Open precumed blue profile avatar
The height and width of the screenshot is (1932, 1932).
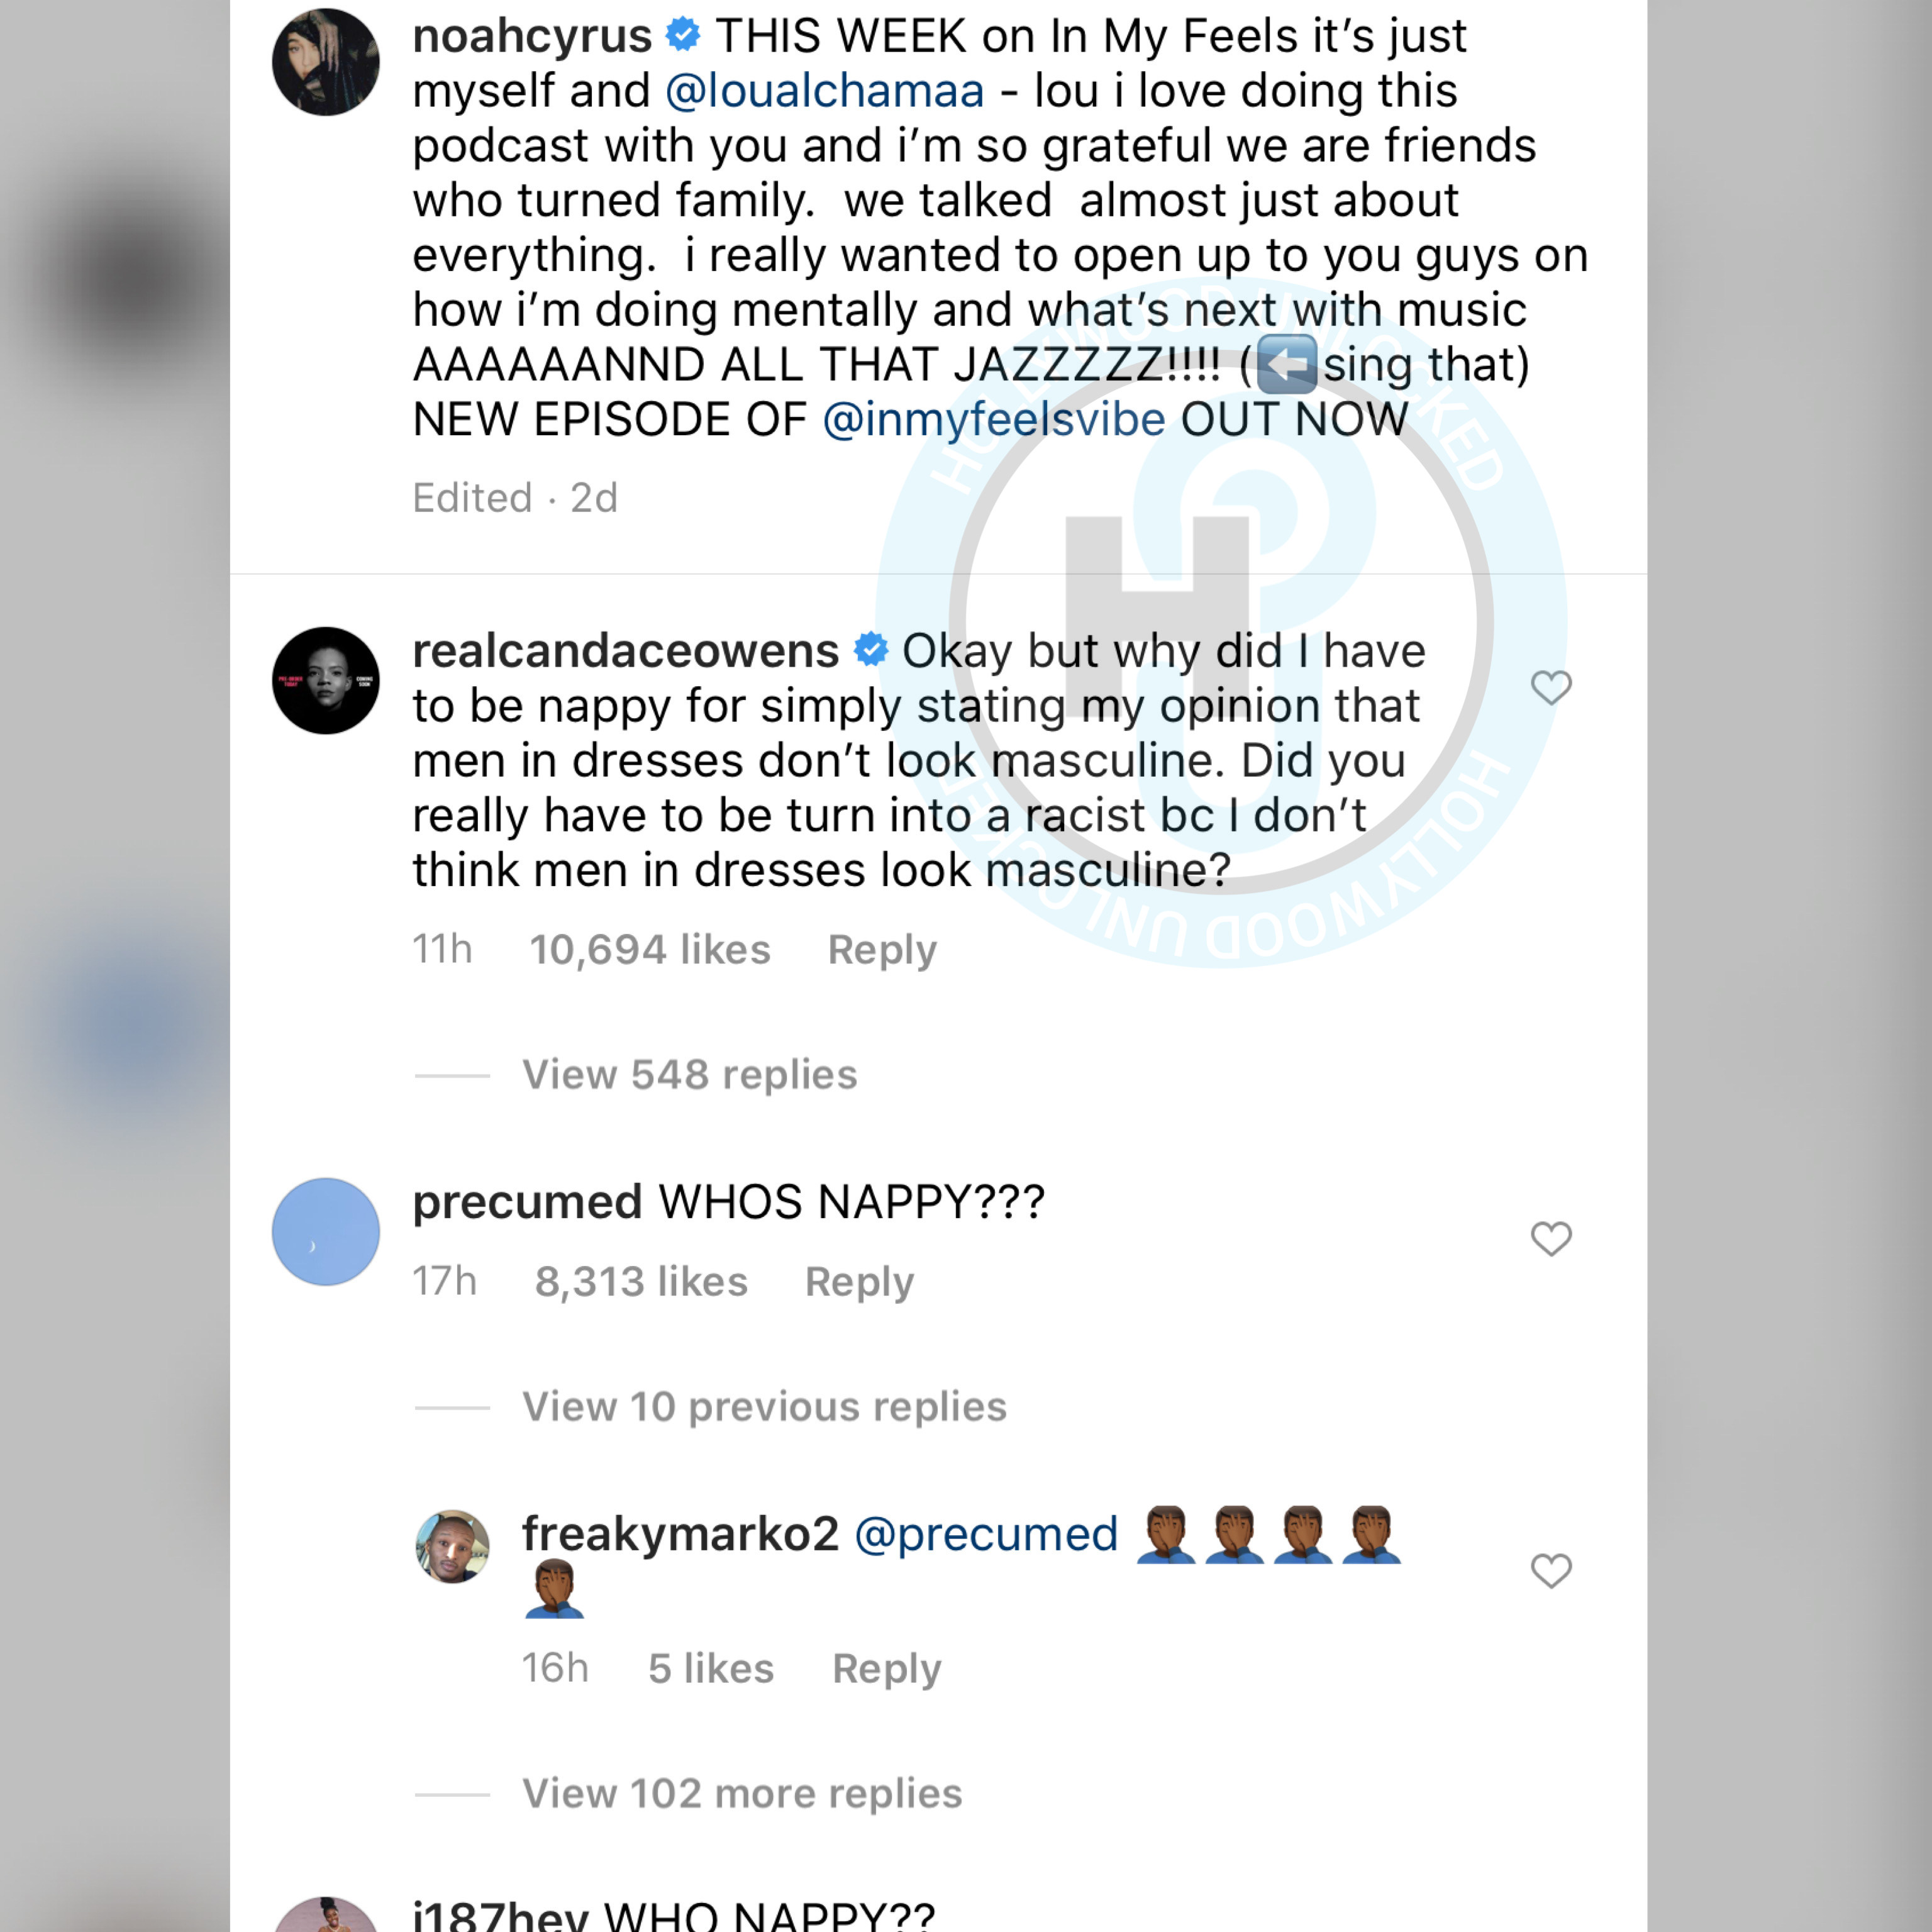pos(326,1231)
